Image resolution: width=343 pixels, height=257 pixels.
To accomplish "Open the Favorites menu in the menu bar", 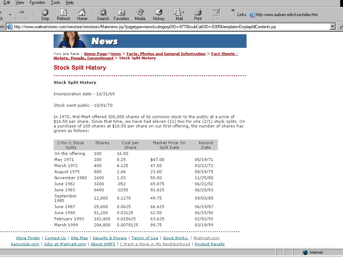I will [x=38, y=2].
